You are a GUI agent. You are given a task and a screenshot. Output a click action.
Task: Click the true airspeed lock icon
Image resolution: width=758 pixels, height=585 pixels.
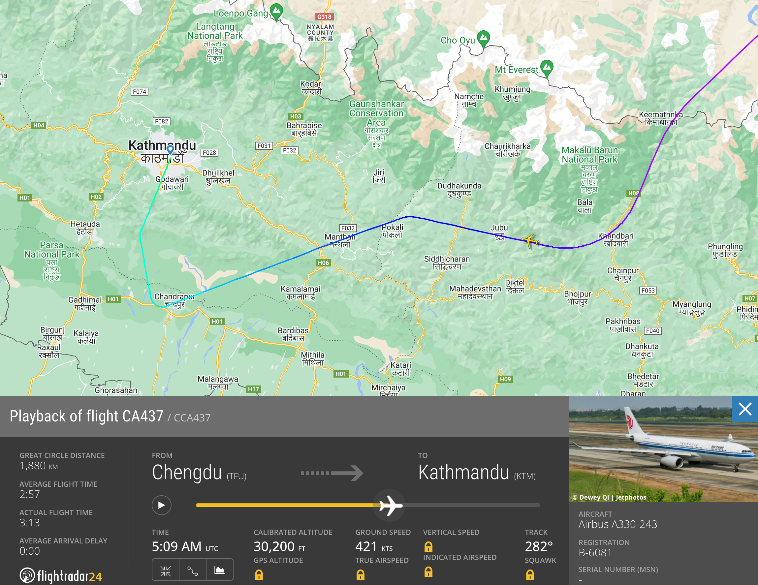[361, 575]
